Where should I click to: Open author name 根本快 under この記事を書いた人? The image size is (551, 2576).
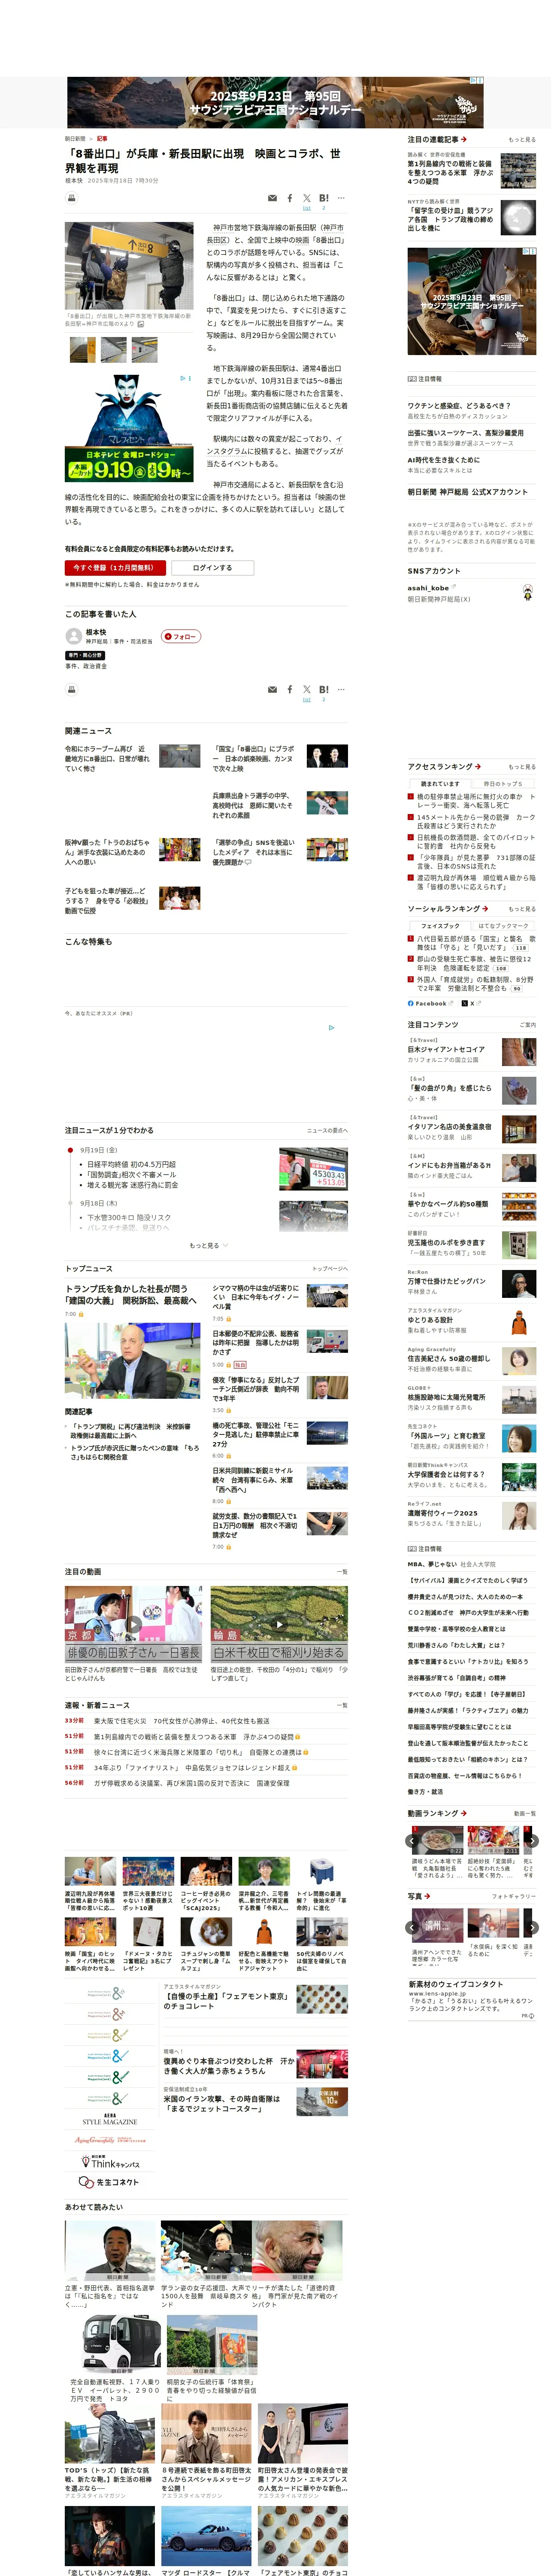(x=96, y=632)
